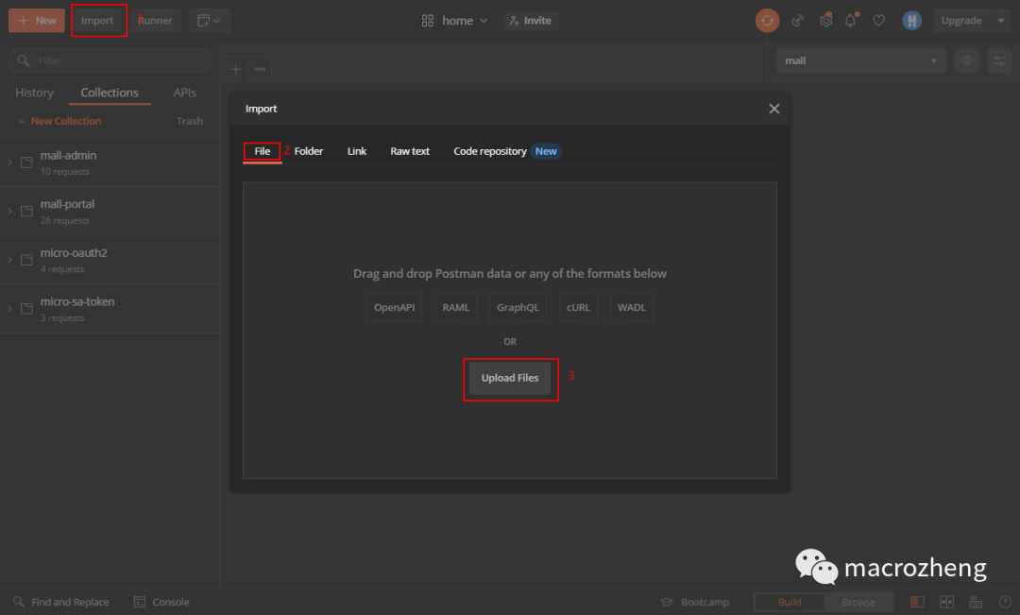Click the Upload Files button
1020x615 pixels.
coord(510,378)
